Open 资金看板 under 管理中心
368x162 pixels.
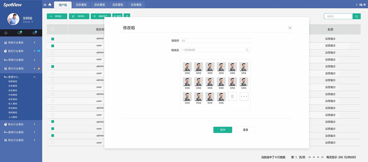[13, 90]
